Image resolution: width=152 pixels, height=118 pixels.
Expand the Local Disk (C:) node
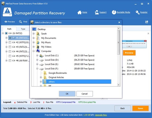[37, 55]
